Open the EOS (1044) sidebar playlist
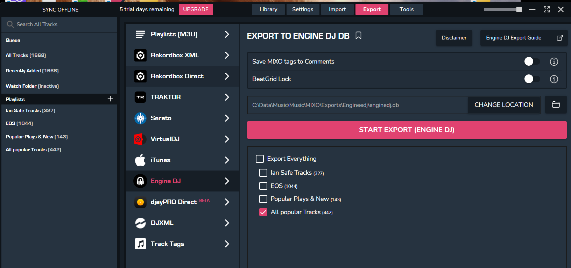This screenshot has height=268, width=571. click(19, 123)
